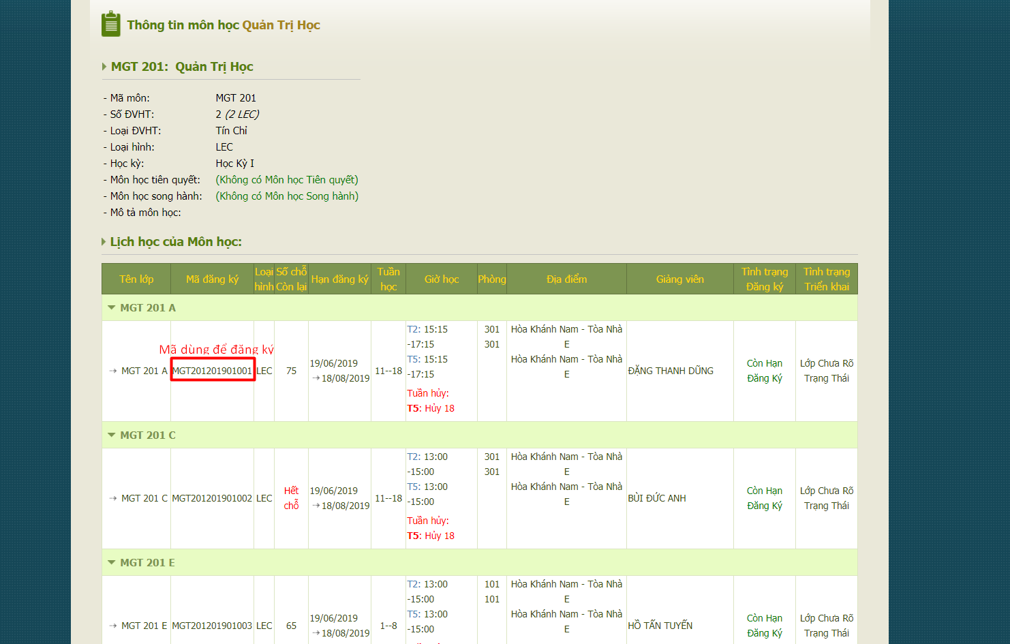Collapse the MGT 201 A group

tap(112, 308)
